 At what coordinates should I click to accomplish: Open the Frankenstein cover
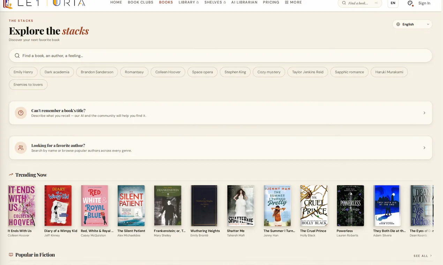click(x=168, y=205)
